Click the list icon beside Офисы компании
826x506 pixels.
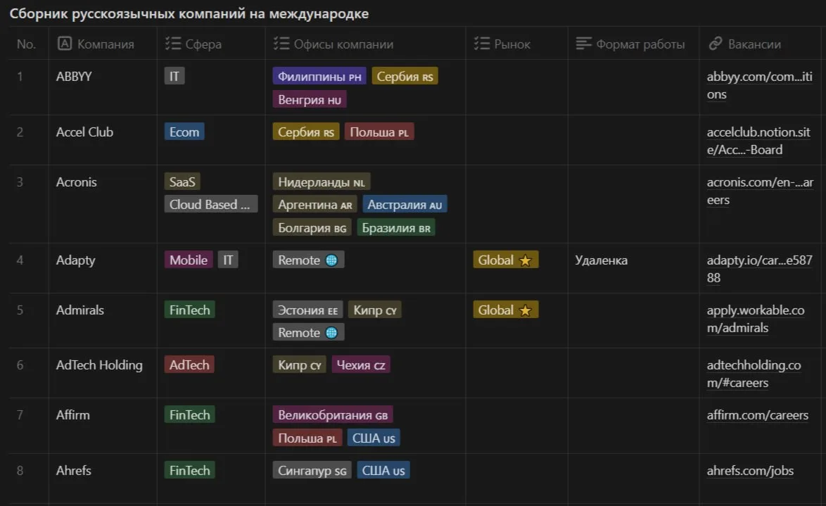click(x=281, y=44)
